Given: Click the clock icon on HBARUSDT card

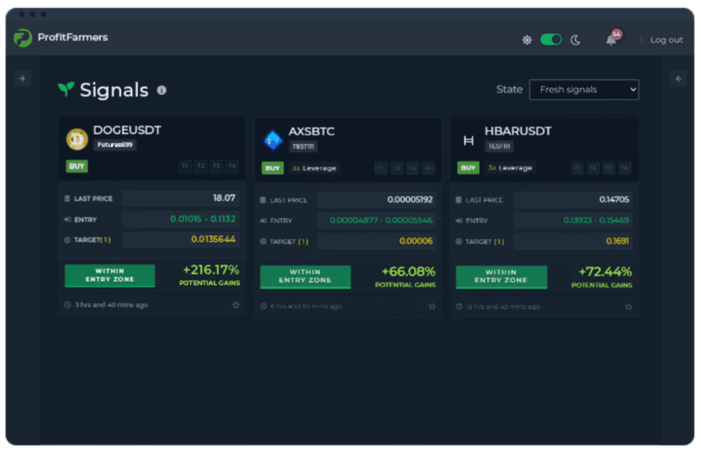Looking at the screenshot, I should [459, 307].
